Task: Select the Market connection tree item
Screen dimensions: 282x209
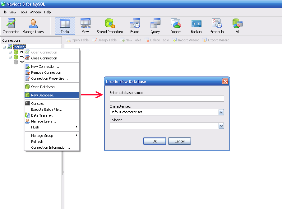Action: tap(19, 47)
